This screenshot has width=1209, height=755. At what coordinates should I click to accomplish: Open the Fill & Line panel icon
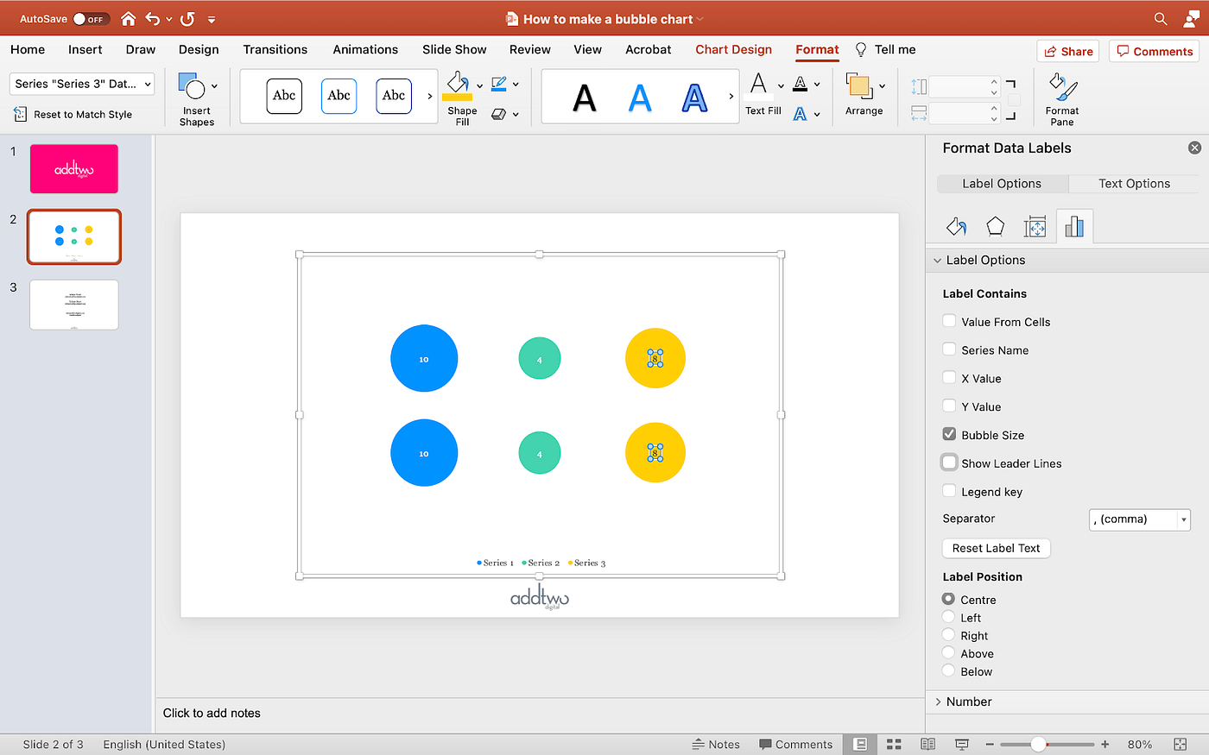tap(956, 226)
